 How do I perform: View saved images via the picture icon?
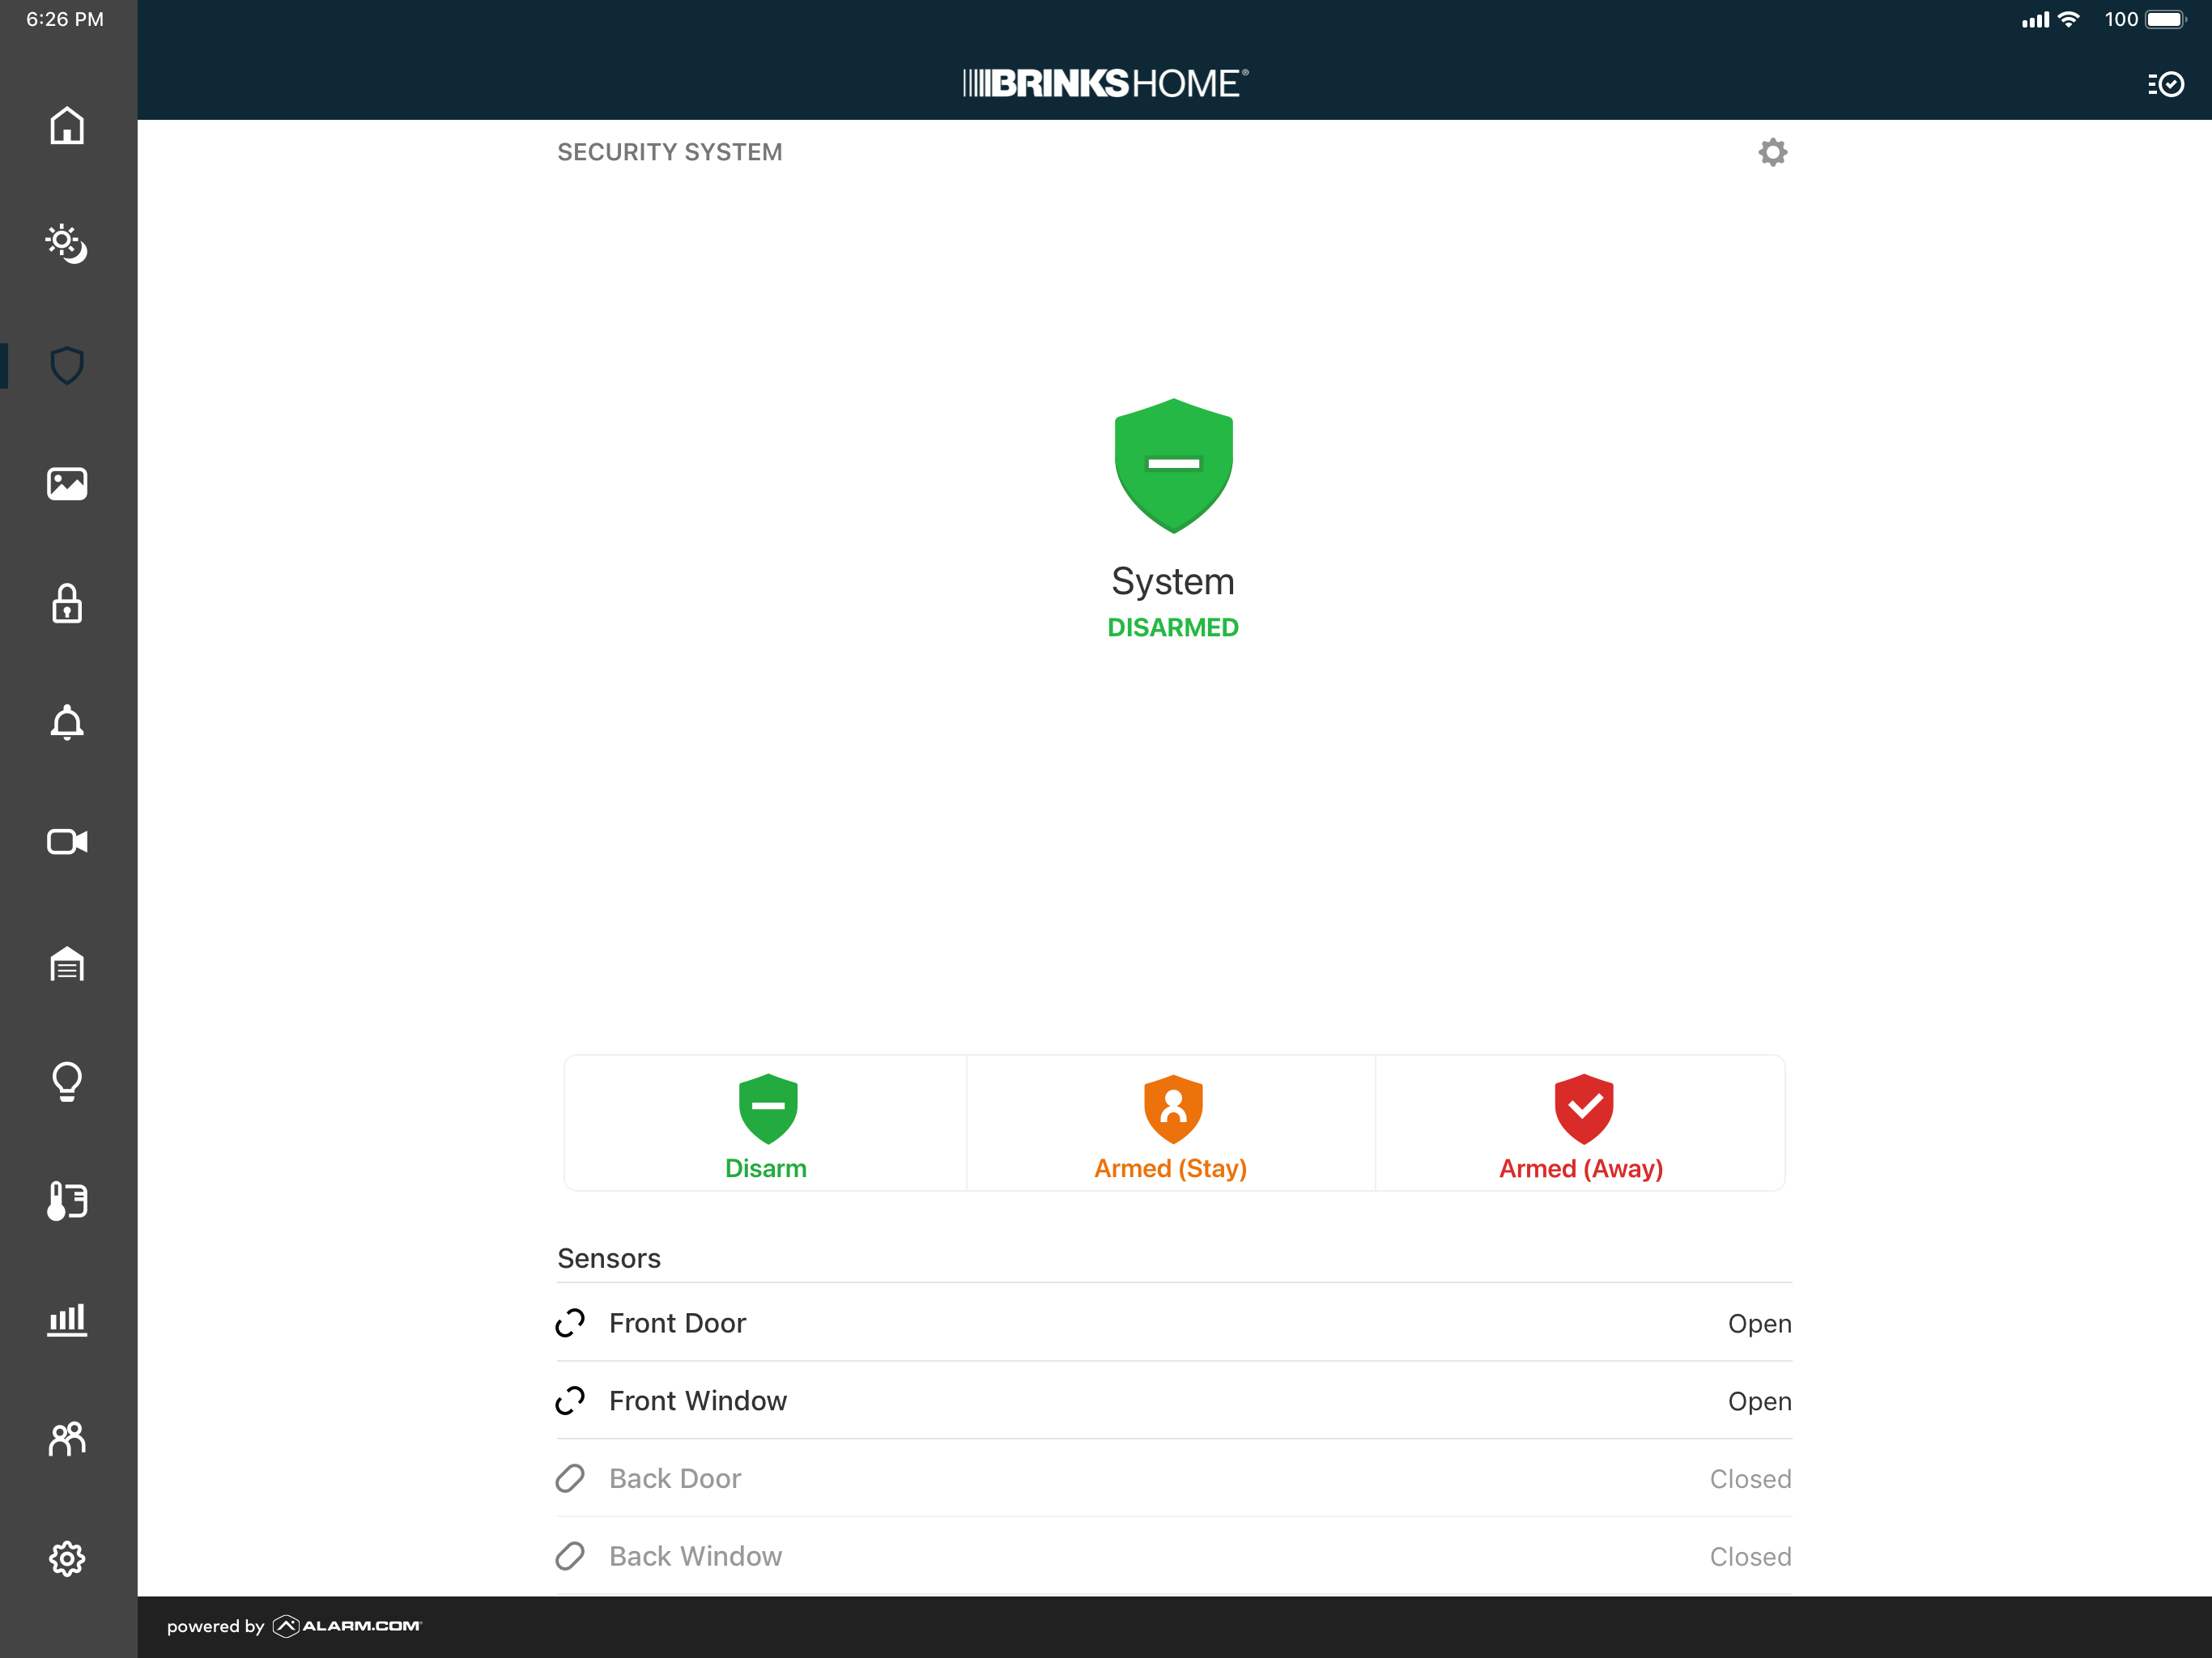click(66, 484)
